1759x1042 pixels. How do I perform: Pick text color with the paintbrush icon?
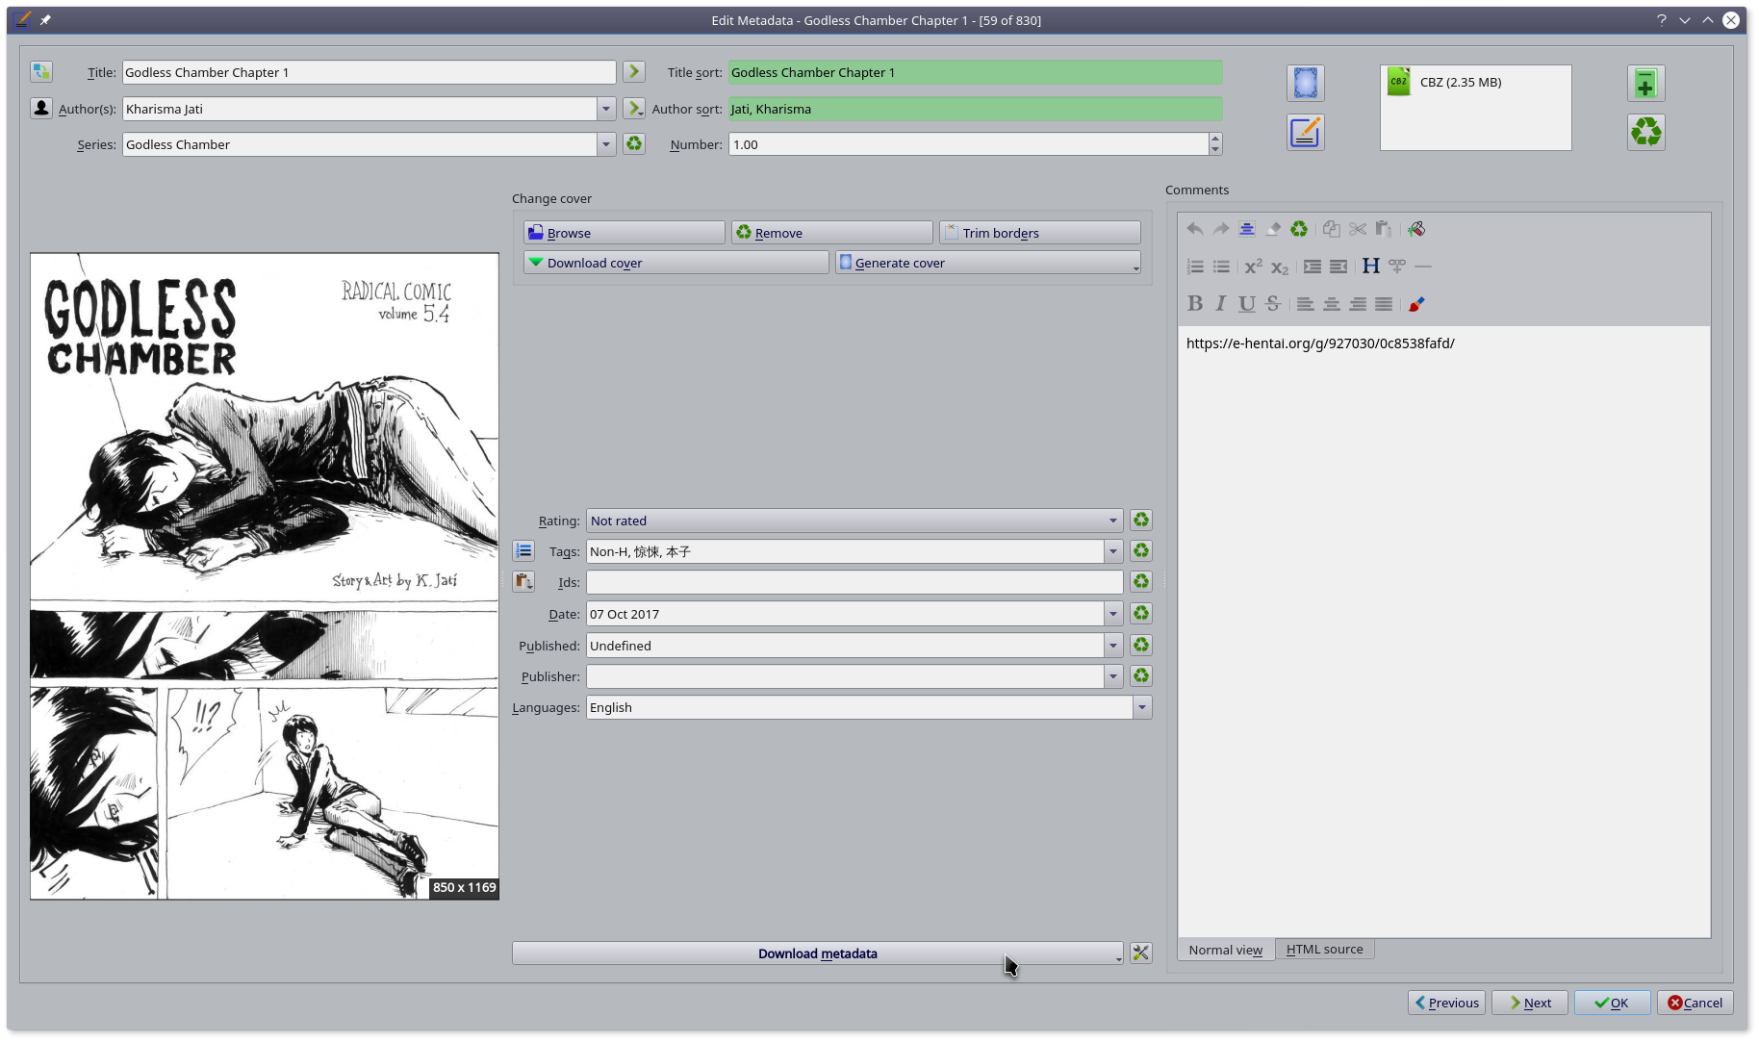[x=1415, y=304]
